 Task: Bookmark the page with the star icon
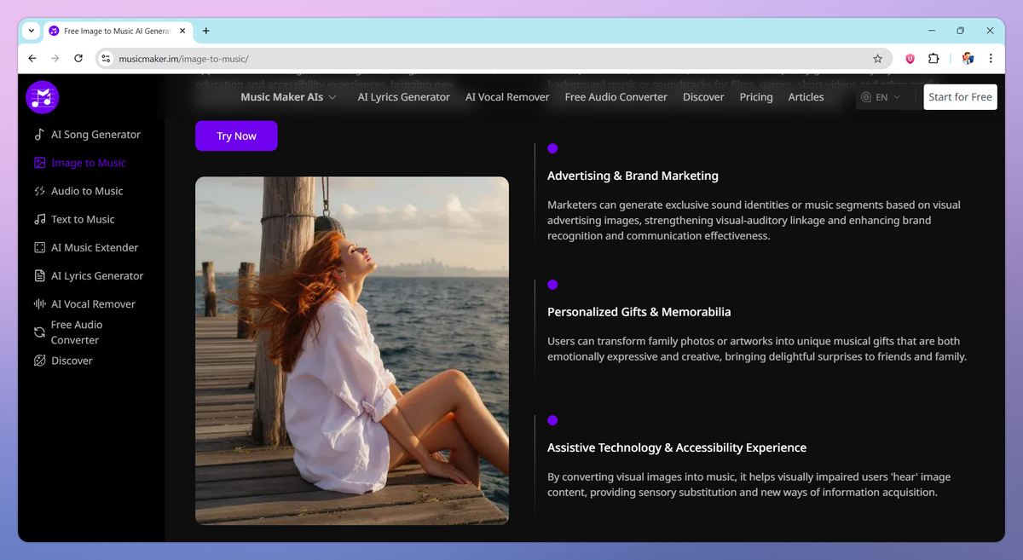(877, 58)
